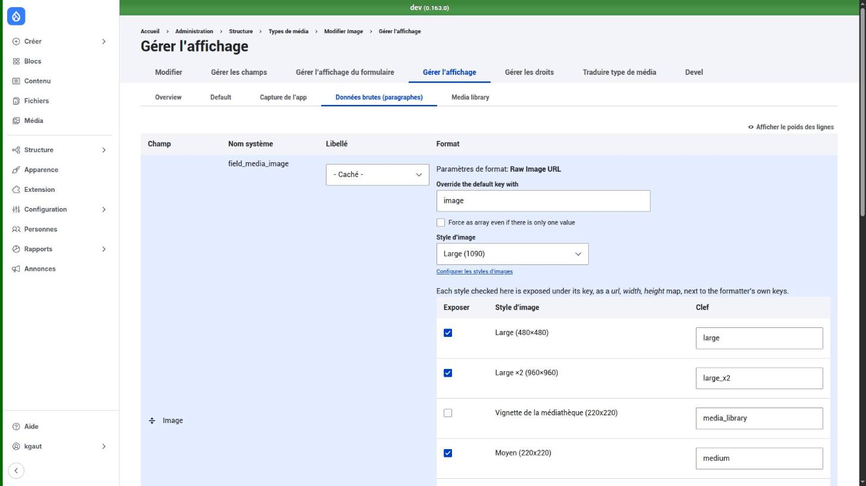Open Blocs via its sidebar icon
This screenshot has height=486, width=866.
pyautogui.click(x=16, y=61)
